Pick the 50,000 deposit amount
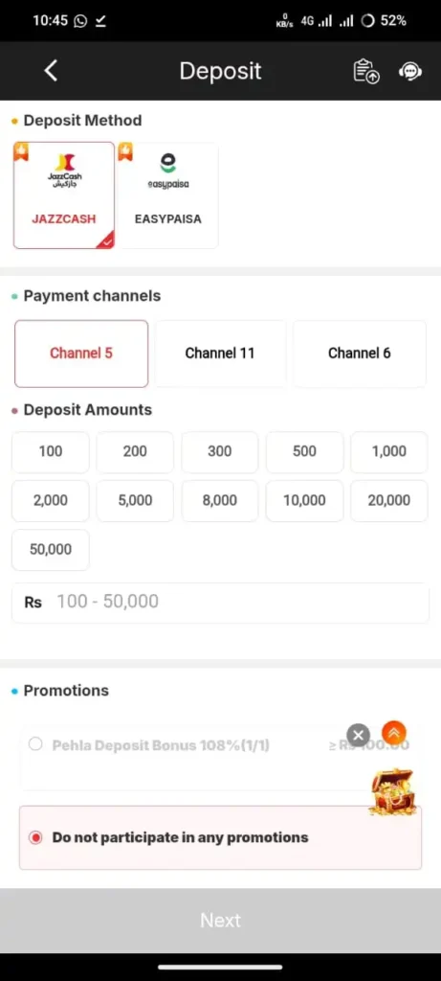The width and height of the screenshot is (441, 981). (x=51, y=550)
